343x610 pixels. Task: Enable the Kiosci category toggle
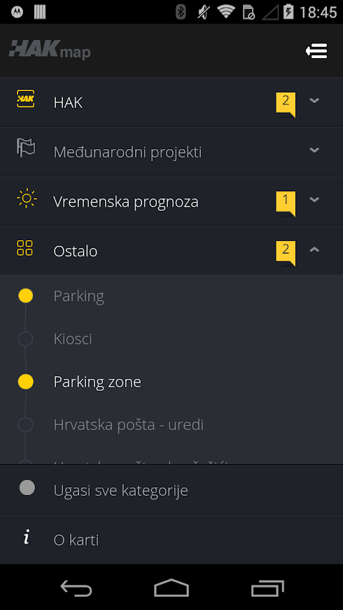point(26,339)
